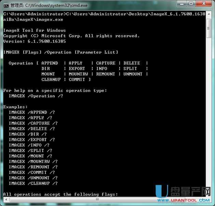Click the vertical scrollbar down arrow
The image size is (215, 206).
pyautogui.click(x=209, y=194)
